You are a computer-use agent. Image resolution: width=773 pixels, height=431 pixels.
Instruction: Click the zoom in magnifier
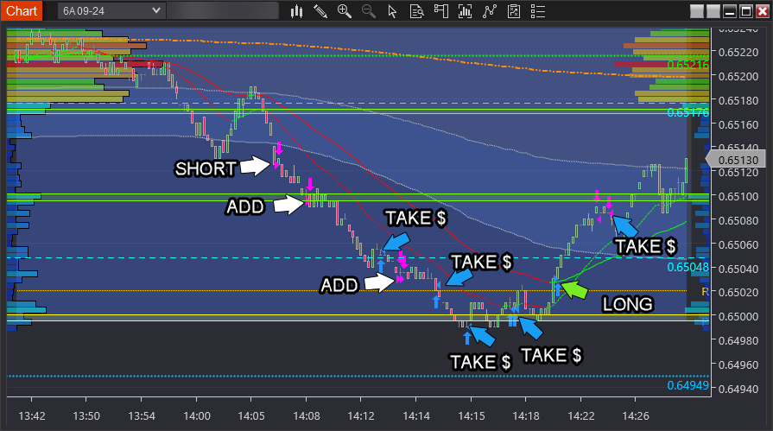tap(345, 11)
